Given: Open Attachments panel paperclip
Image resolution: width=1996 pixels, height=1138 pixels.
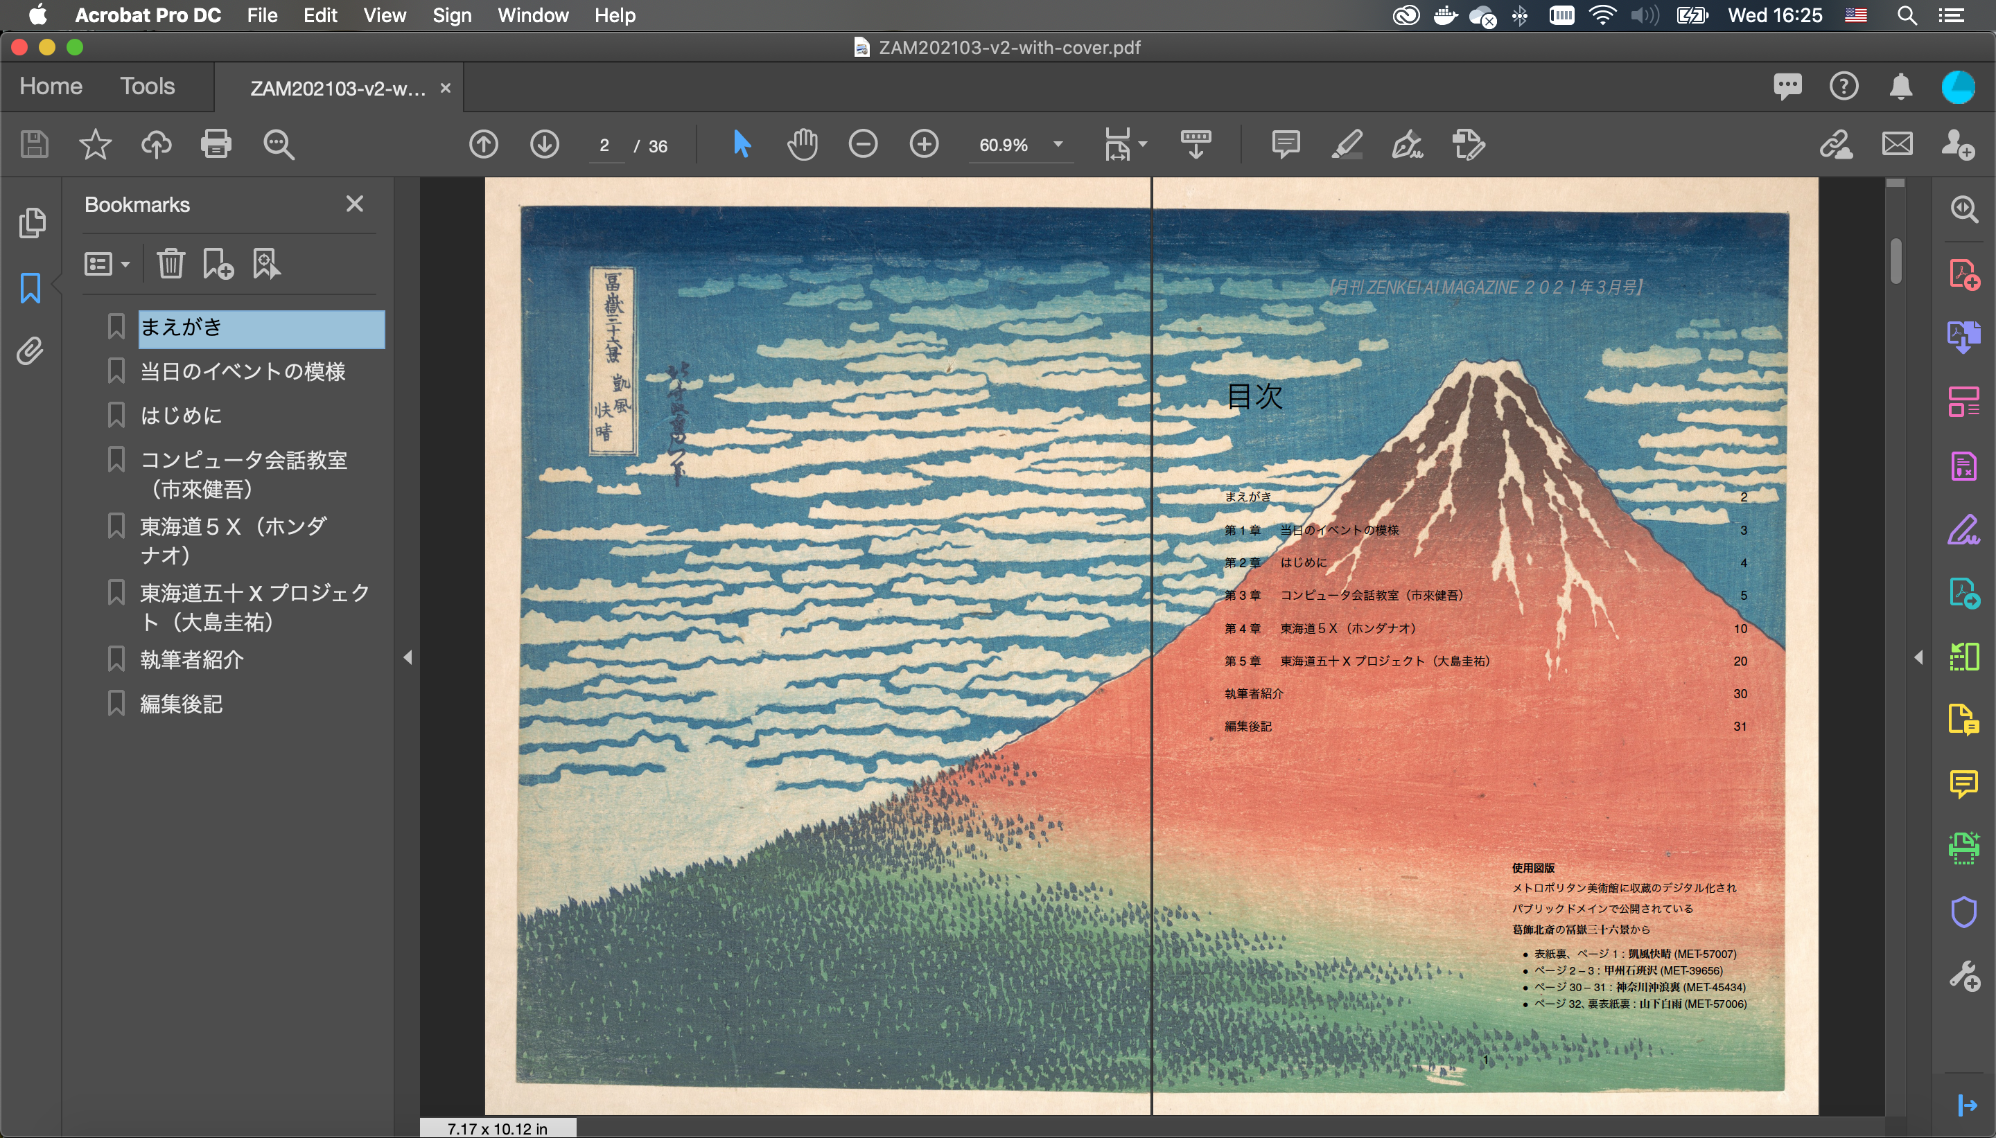Looking at the screenshot, I should [30, 351].
